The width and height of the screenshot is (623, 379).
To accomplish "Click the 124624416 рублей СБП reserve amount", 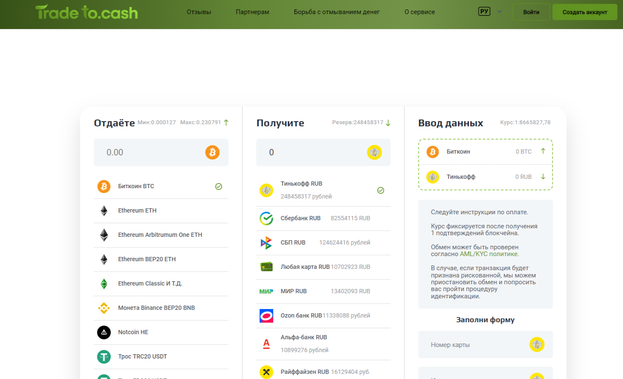I will 345,243.
